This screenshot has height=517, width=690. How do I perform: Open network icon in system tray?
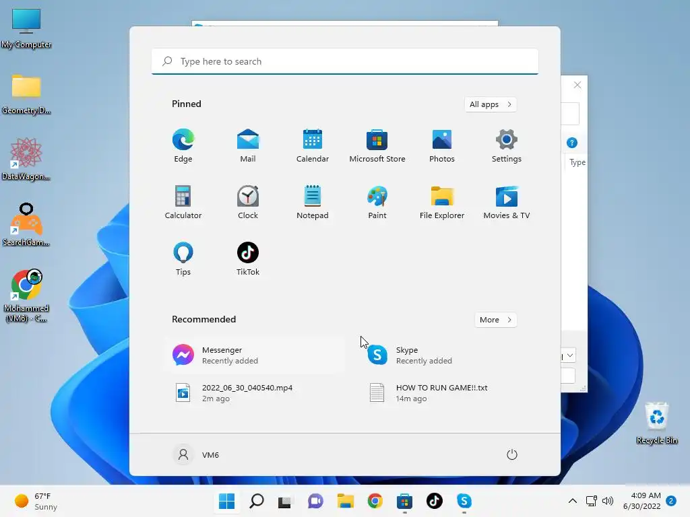(x=592, y=501)
